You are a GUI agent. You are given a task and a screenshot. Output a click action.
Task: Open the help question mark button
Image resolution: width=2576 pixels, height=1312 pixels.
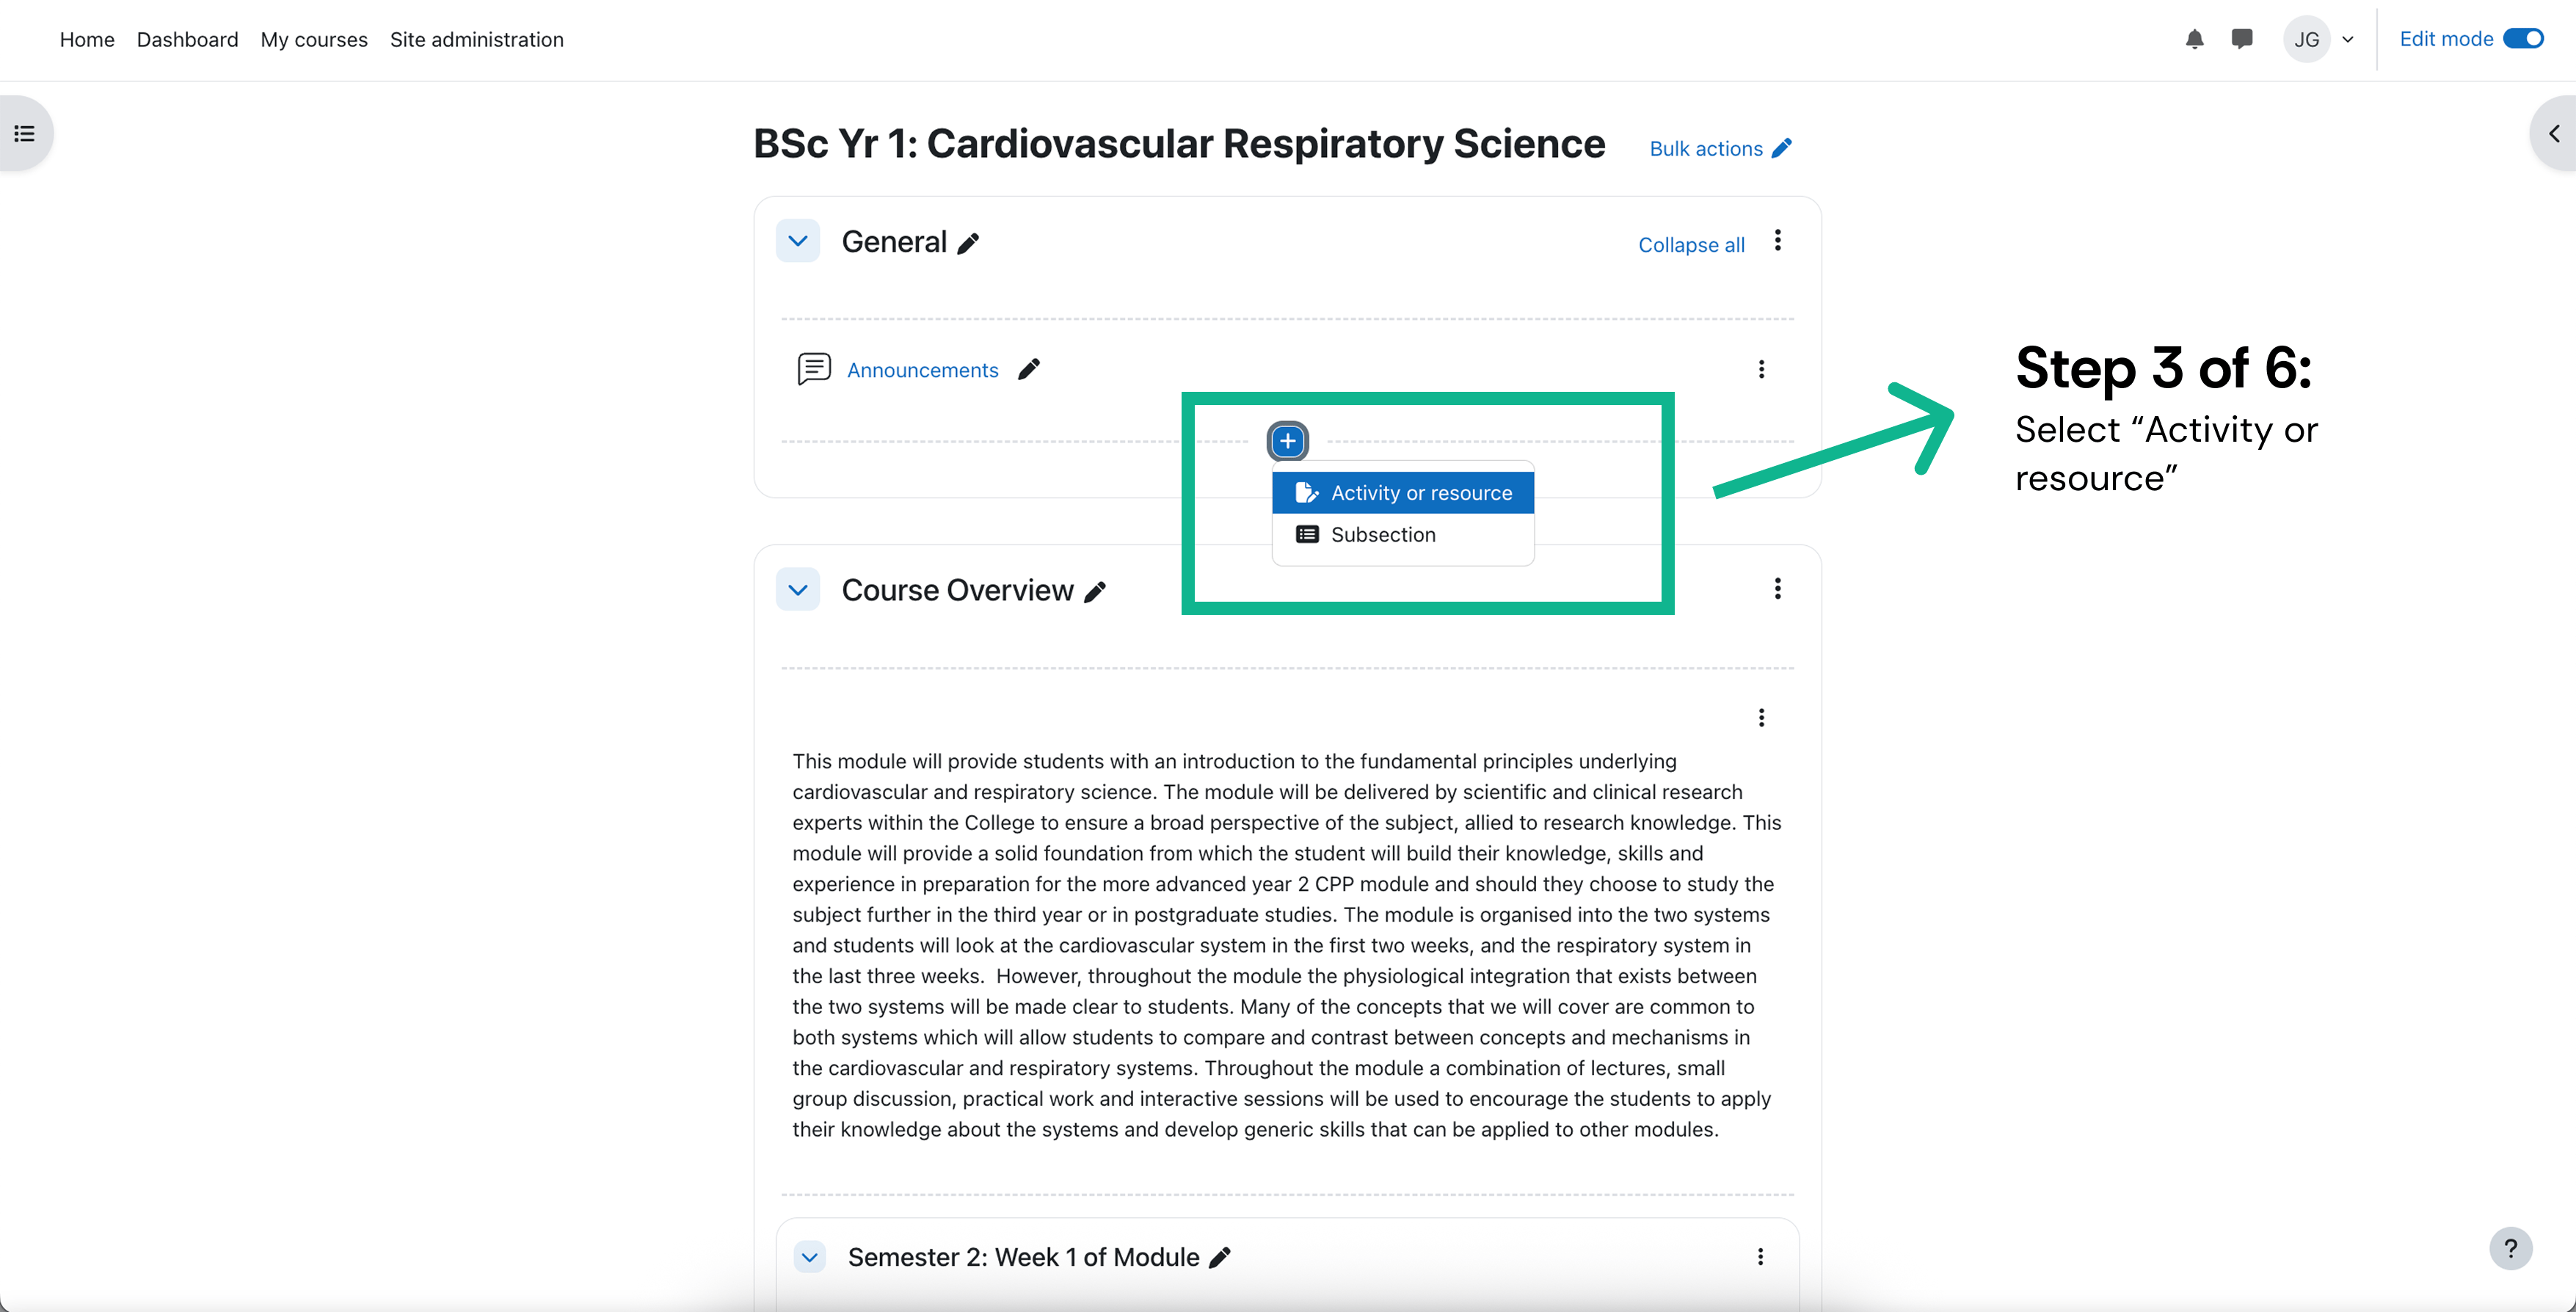2510,1248
